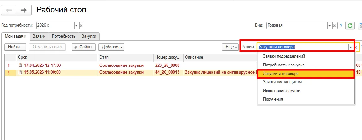The width and height of the screenshot is (362, 140).
Task: Sort by the Срок column header
Action: 57,57
